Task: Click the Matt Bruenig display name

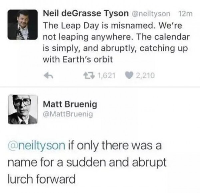Action: tap(70, 105)
